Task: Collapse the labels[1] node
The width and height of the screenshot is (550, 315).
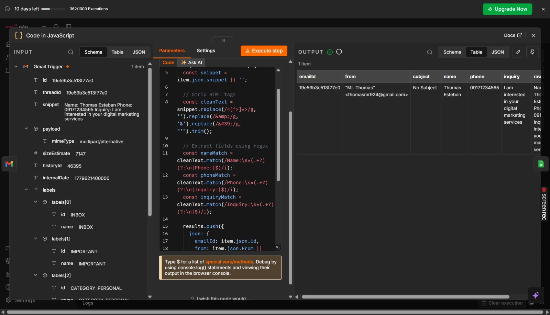Action: [x=35, y=238]
